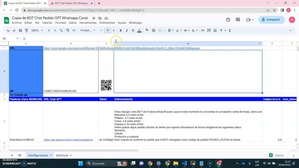Open column D header dropdown arrow
Screen dimensions: 299x168
pos(260,43)
